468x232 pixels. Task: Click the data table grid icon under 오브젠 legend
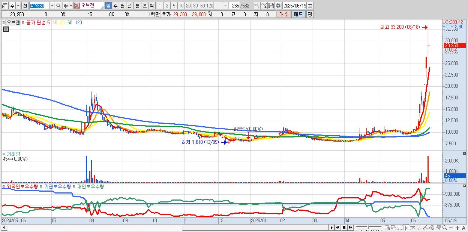pyautogui.click(x=6, y=29)
